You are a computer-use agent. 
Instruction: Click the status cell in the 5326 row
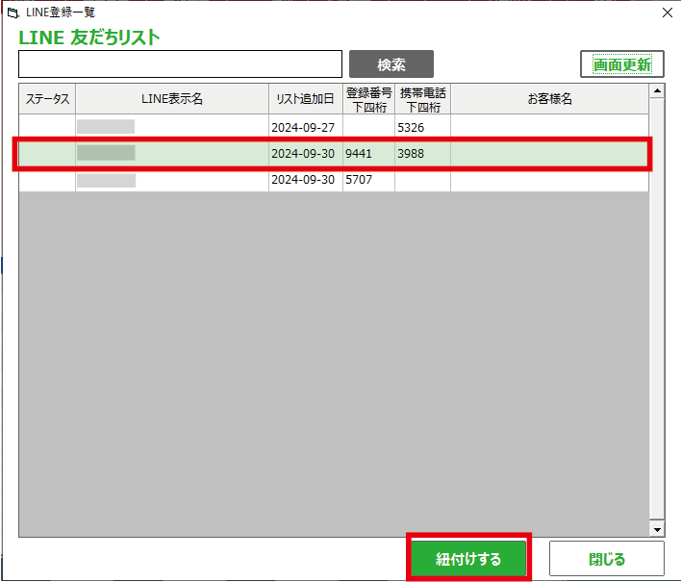pos(47,127)
